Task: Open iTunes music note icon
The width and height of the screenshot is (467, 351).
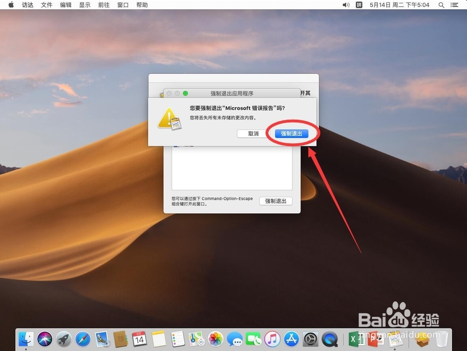Action: tap(272, 339)
